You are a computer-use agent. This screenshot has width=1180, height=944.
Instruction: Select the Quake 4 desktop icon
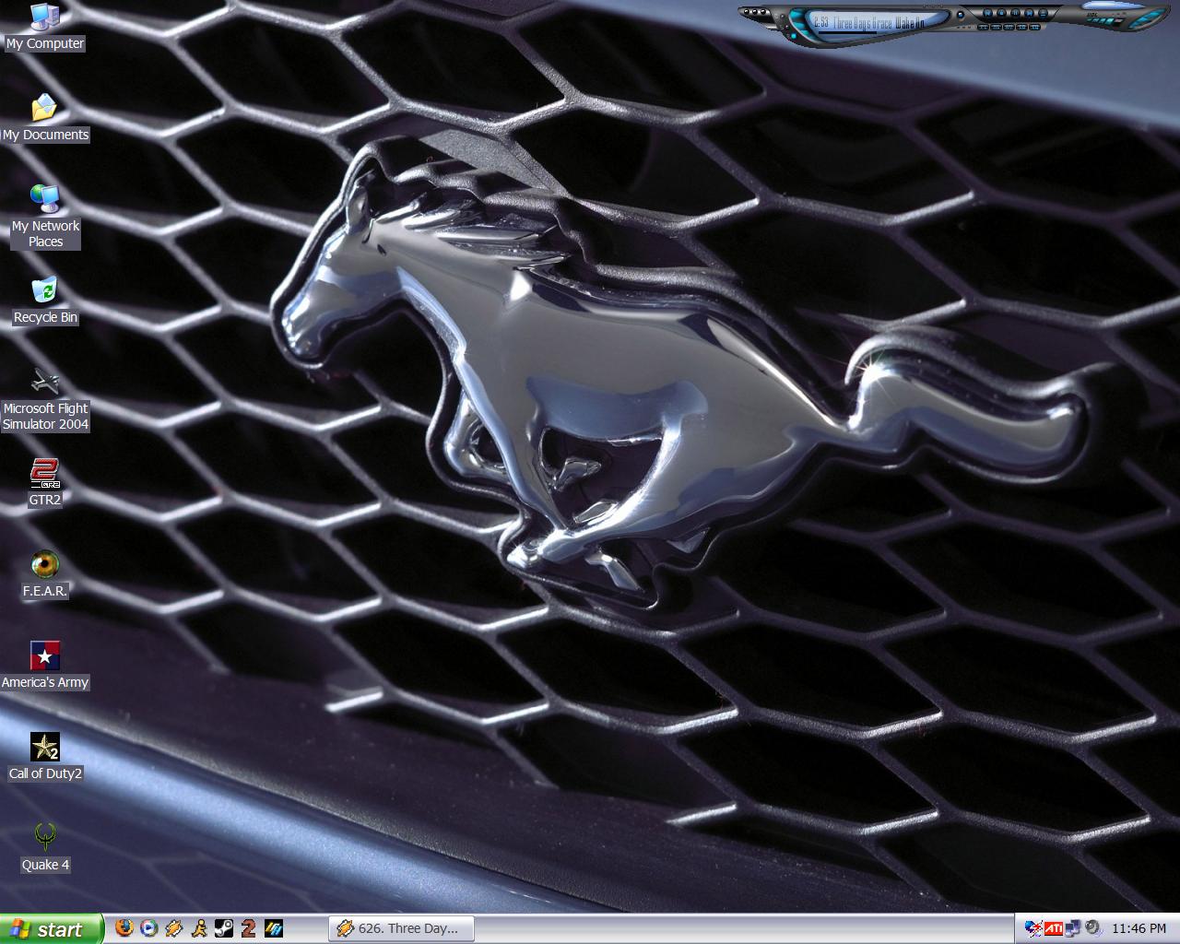[x=45, y=848]
